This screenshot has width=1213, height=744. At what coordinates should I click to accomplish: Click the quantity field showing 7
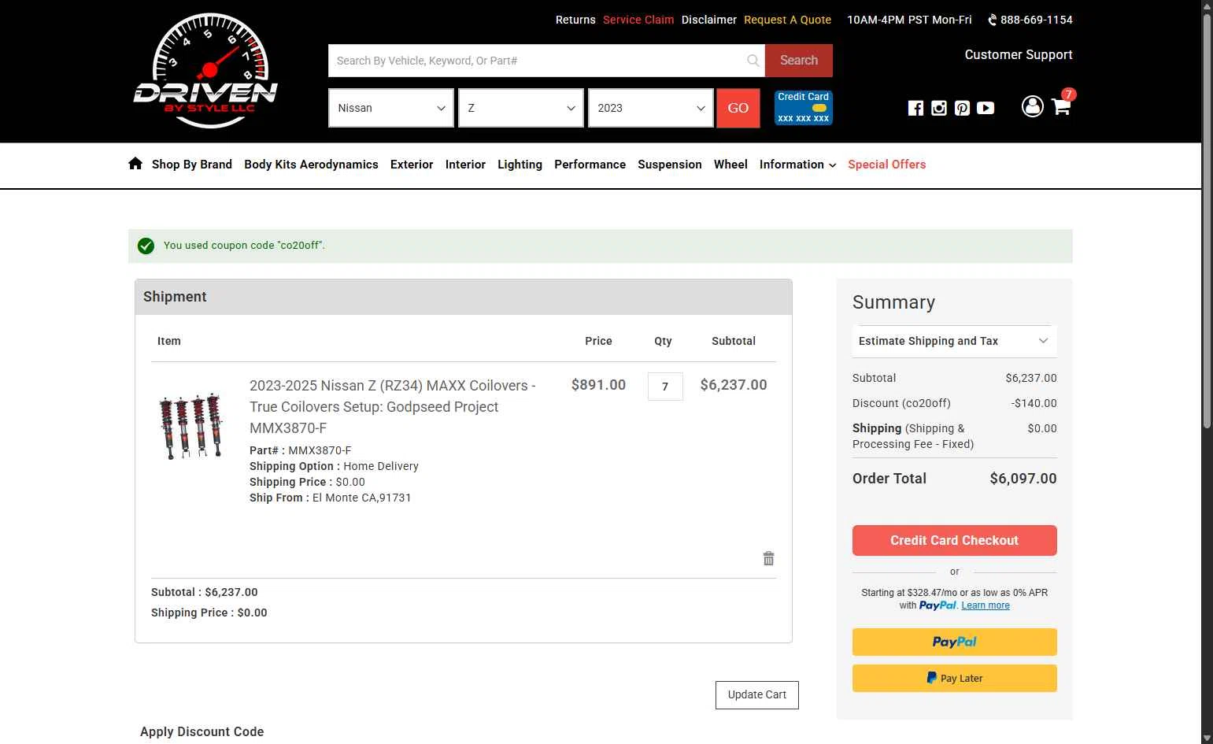[665, 387]
